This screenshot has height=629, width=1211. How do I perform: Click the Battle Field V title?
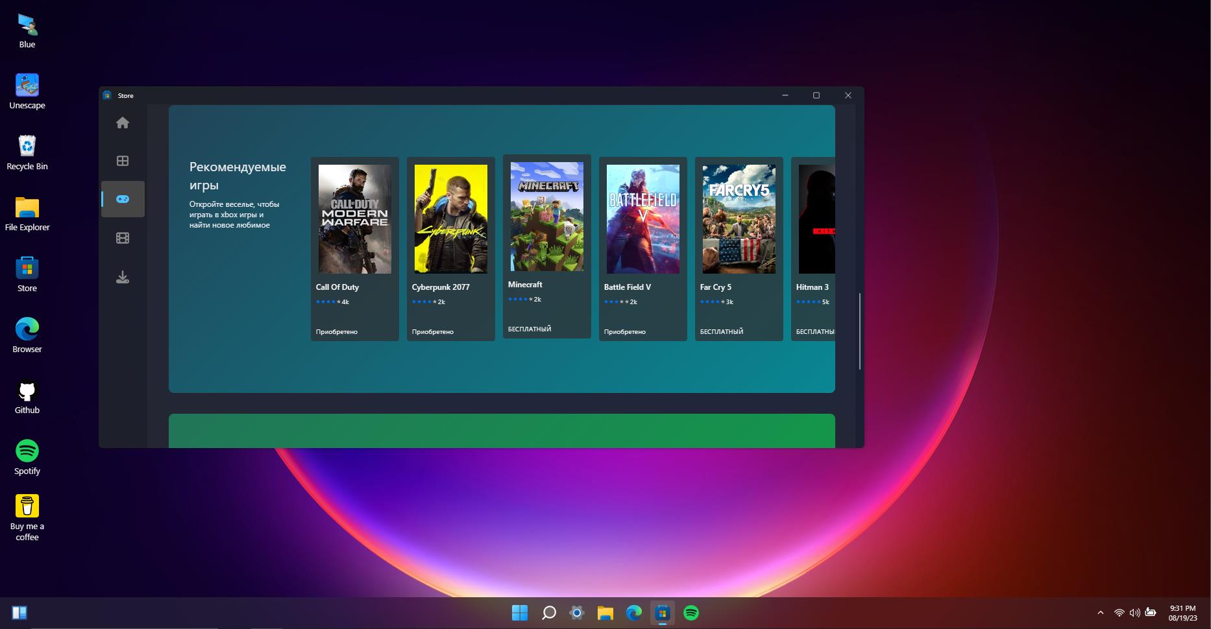(x=628, y=287)
